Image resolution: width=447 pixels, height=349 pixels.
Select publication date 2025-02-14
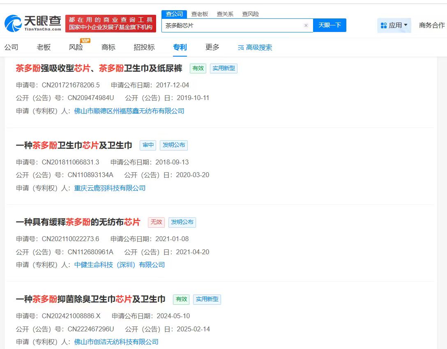(x=193, y=329)
